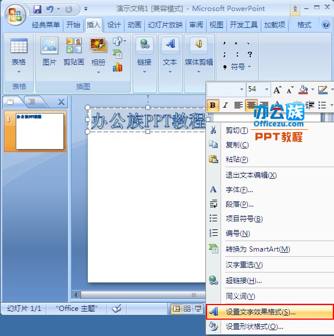Switch to the 开始 tab
Image resolution: width=334 pixels, height=336 pixels.
73,25
